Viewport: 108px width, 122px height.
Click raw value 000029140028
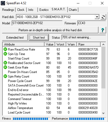[x=88, y=108]
